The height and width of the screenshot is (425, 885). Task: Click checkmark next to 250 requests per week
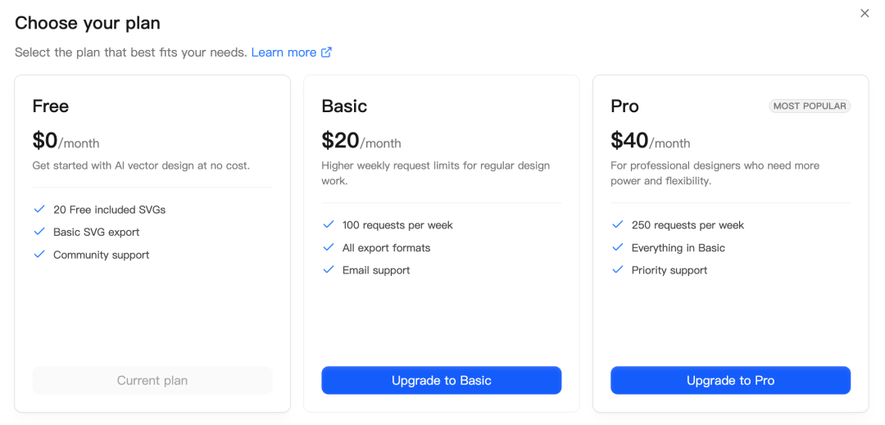(618, 225)
